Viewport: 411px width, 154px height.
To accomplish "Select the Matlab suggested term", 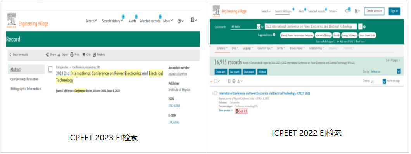I will pos(336,35).
